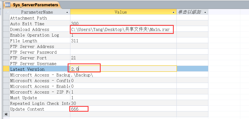Click the Auto Exit Time value 300
Screen dimensions: 249x119
click(123, 24)
